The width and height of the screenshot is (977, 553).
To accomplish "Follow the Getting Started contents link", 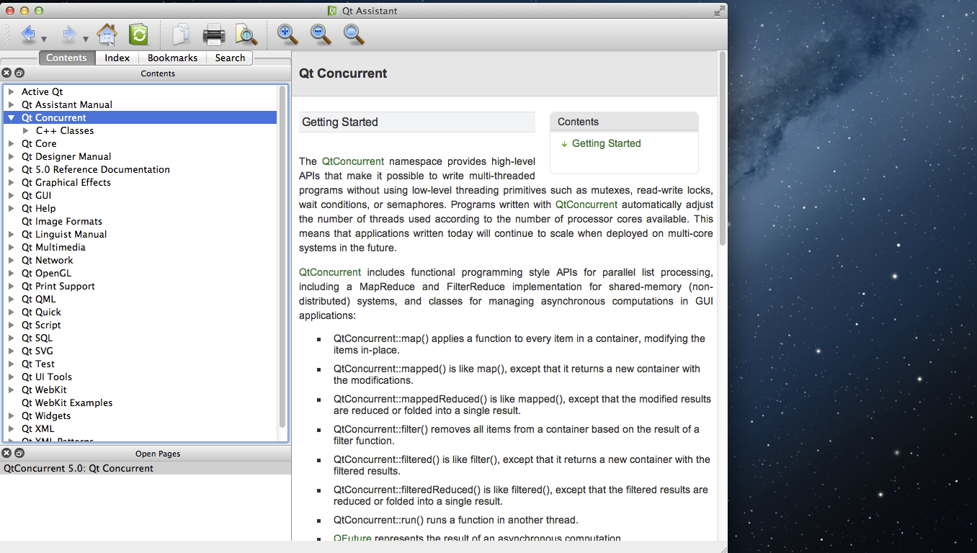I will 606,143.
